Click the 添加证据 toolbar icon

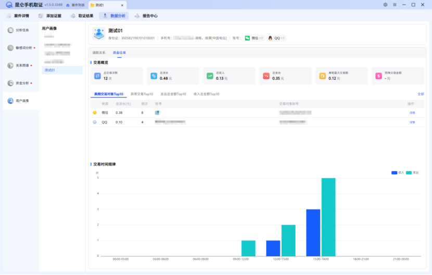tap(41, 16)
